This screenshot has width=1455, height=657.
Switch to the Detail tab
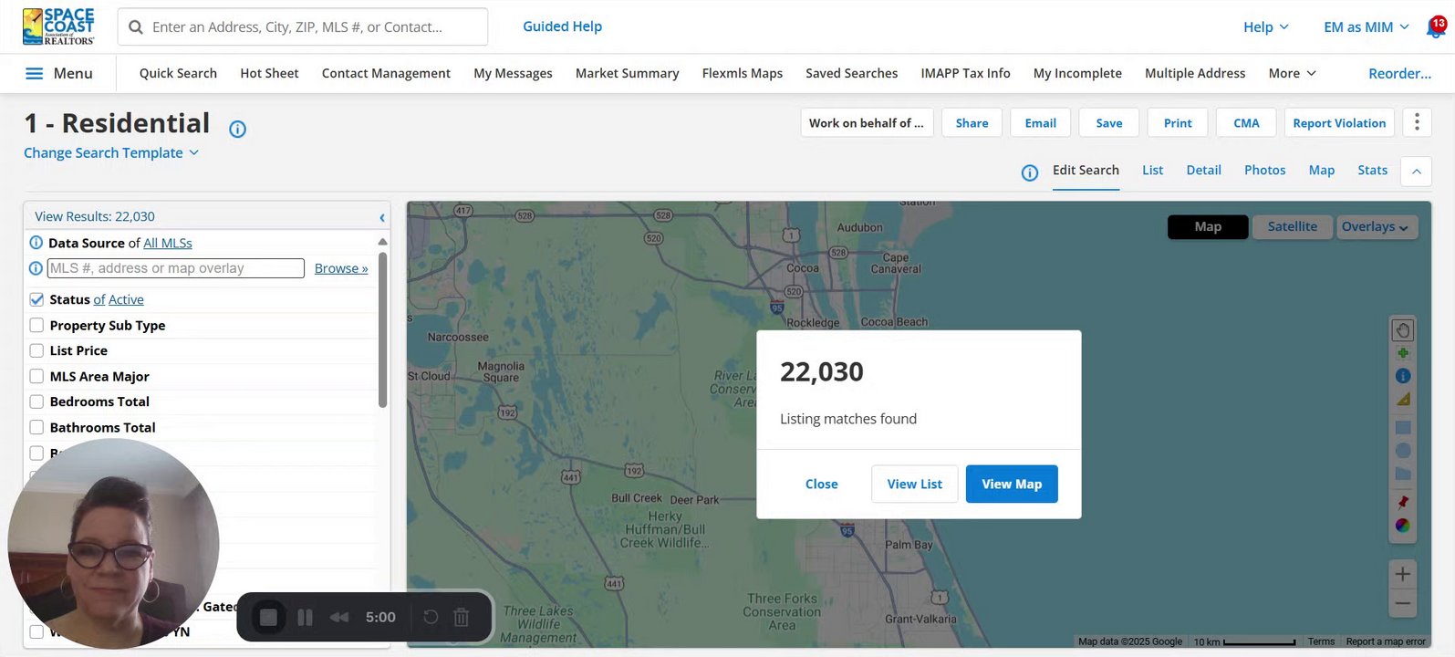(1203, 170)
